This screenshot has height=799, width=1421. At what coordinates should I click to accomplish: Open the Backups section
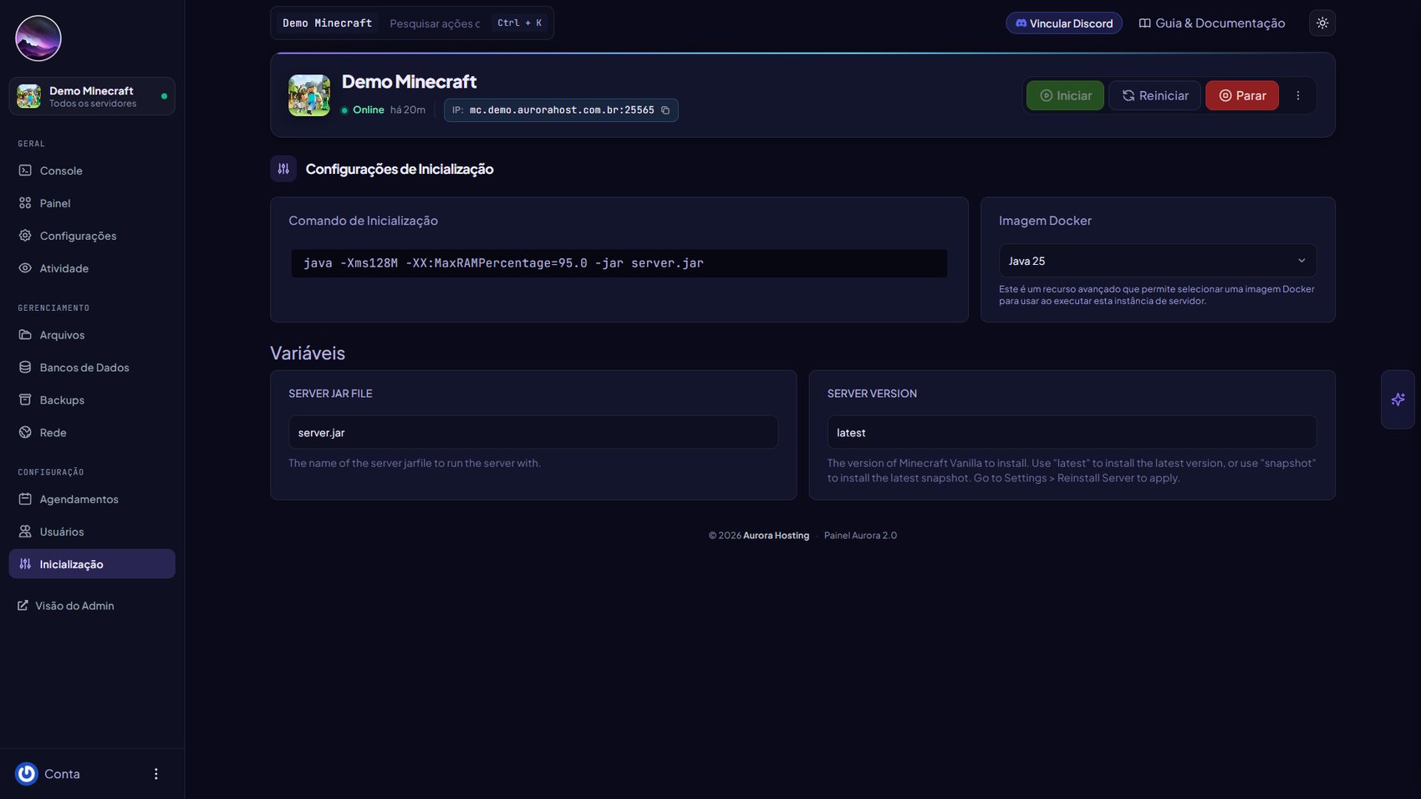tap(92, 399)
